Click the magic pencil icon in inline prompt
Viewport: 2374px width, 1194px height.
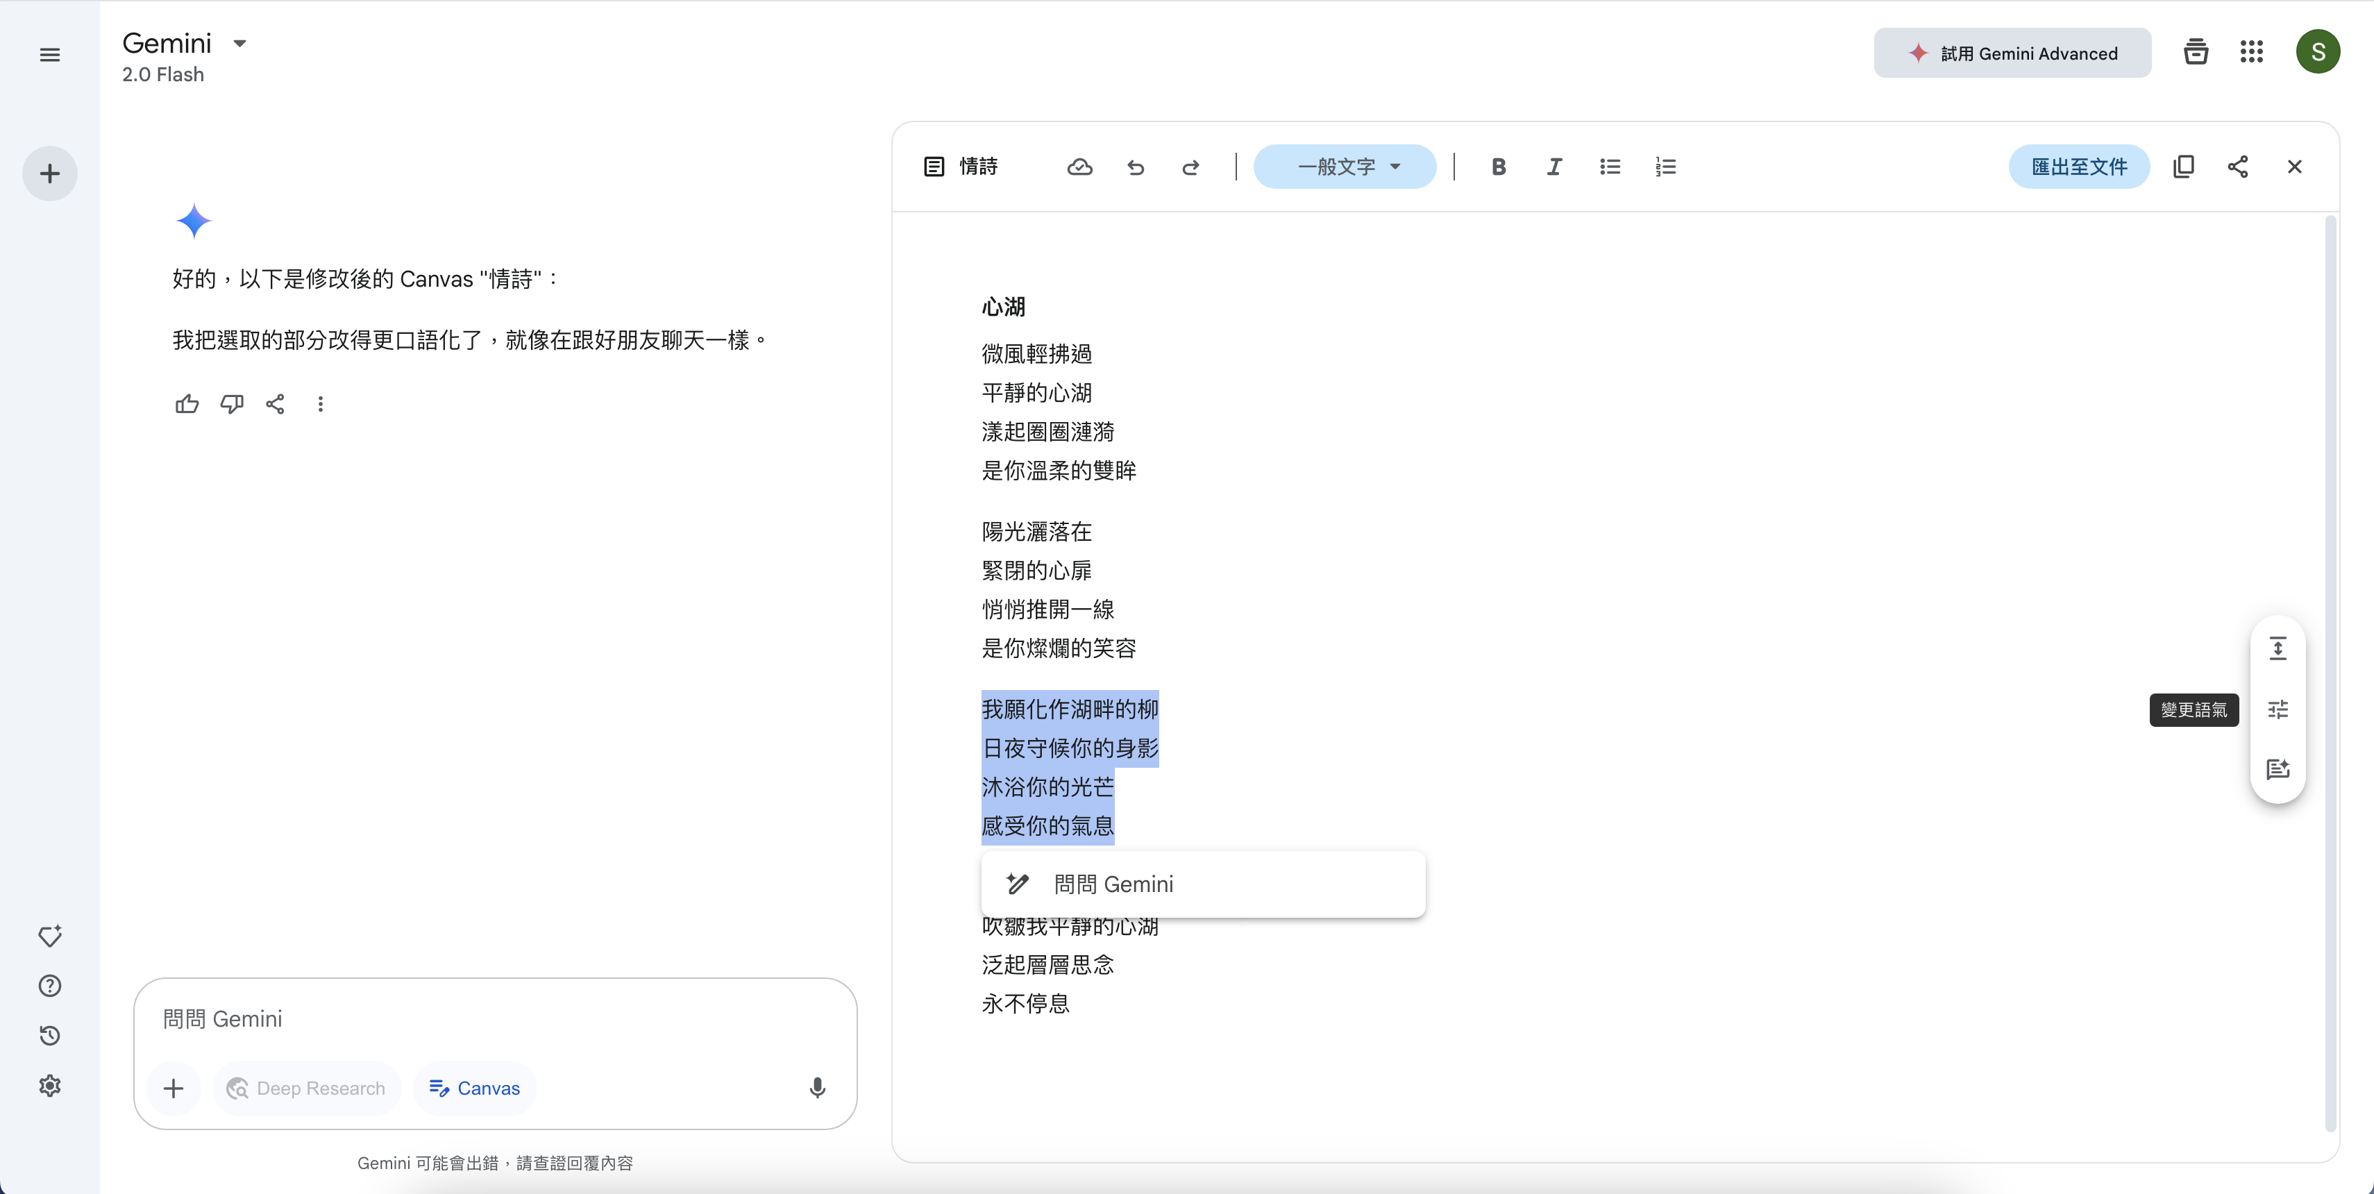[1018, 884]
